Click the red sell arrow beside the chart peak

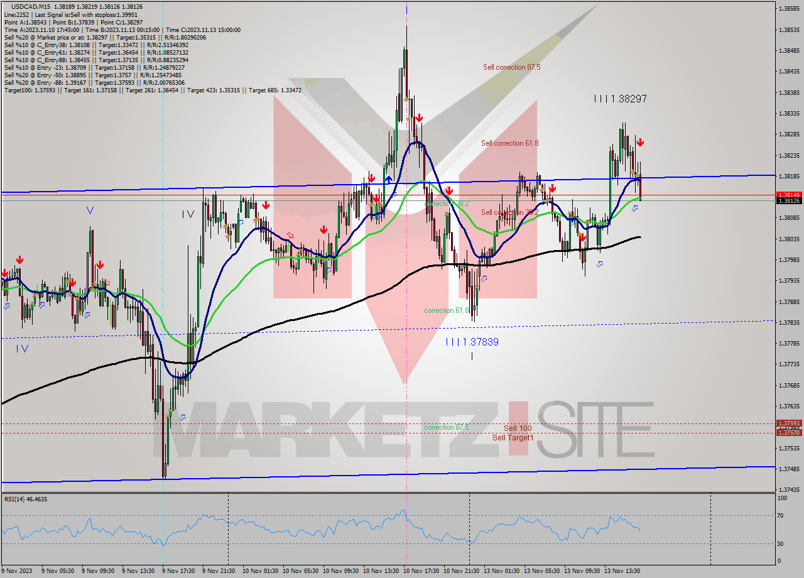[419, 117]
